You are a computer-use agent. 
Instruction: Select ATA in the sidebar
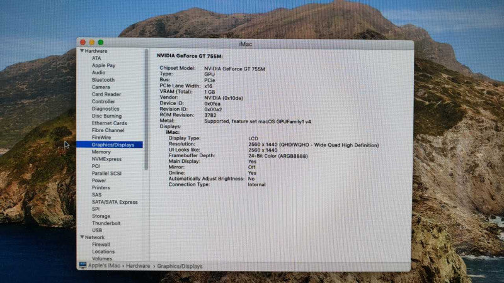pyautogui.click(x=96, y=58)
